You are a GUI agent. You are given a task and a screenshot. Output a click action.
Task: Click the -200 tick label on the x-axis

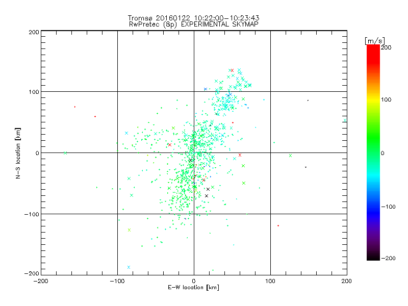[x=41, y=280]
